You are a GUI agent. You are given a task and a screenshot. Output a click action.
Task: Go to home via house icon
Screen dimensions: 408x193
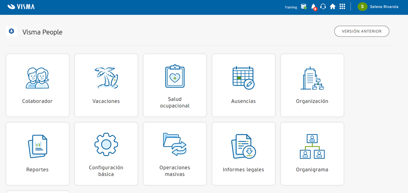(x=333, y=7)
